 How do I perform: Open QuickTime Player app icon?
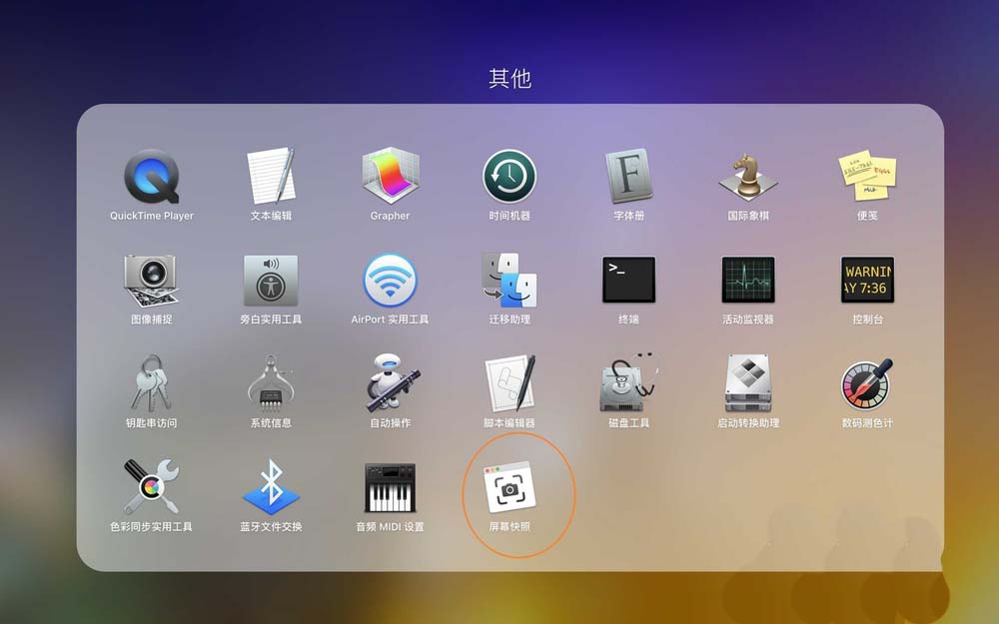click(x=152, y=177)
